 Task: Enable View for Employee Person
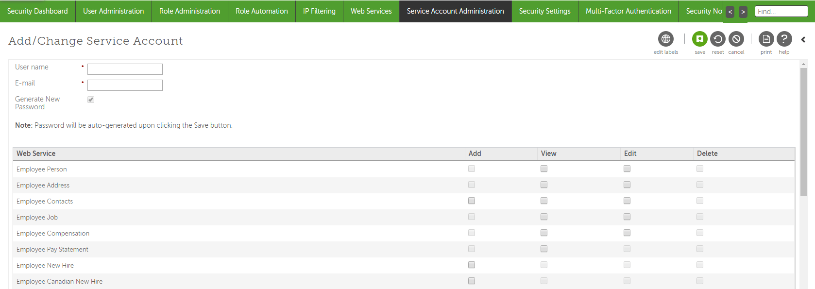point(544,169)
